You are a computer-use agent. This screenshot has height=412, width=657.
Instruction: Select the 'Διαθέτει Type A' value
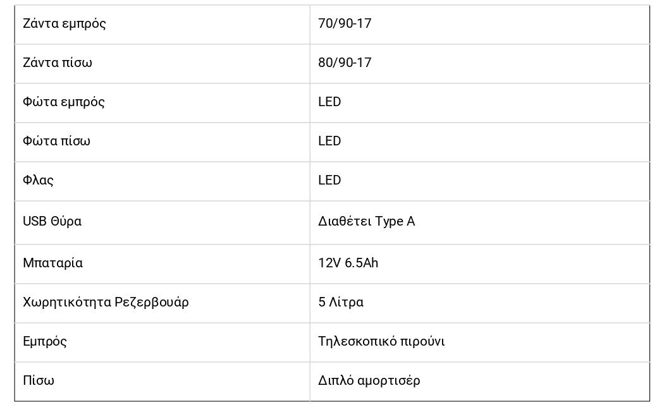coord(366,221)
